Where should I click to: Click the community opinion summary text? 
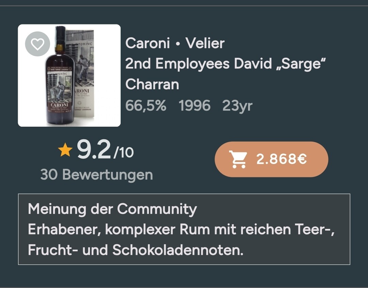click(181, 239)
